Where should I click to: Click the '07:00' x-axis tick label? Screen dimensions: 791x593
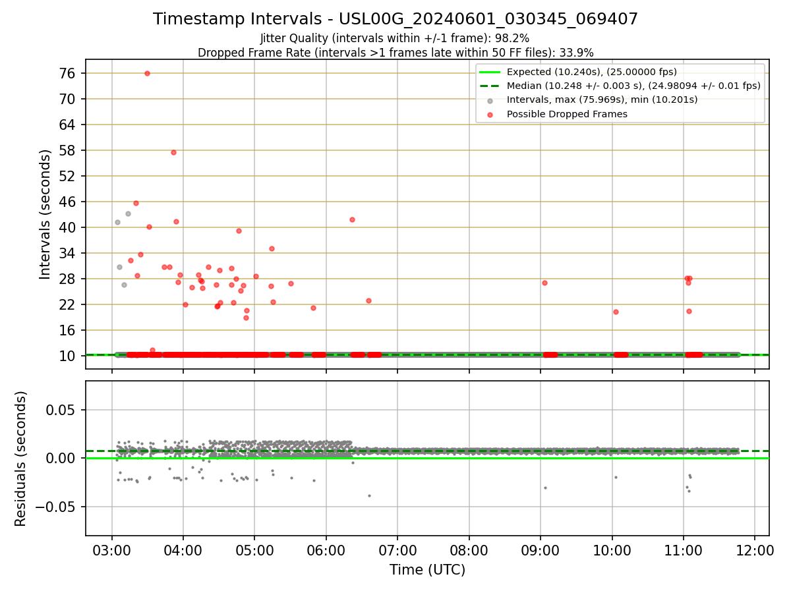[x=397, y=550]
